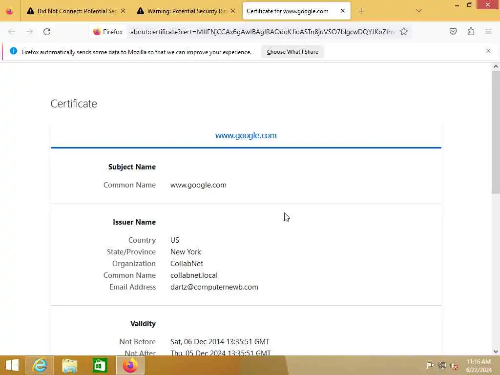Launch Internet Explorer from taskbar
This screenshot has height=375, width=500.
click(40, 365)
